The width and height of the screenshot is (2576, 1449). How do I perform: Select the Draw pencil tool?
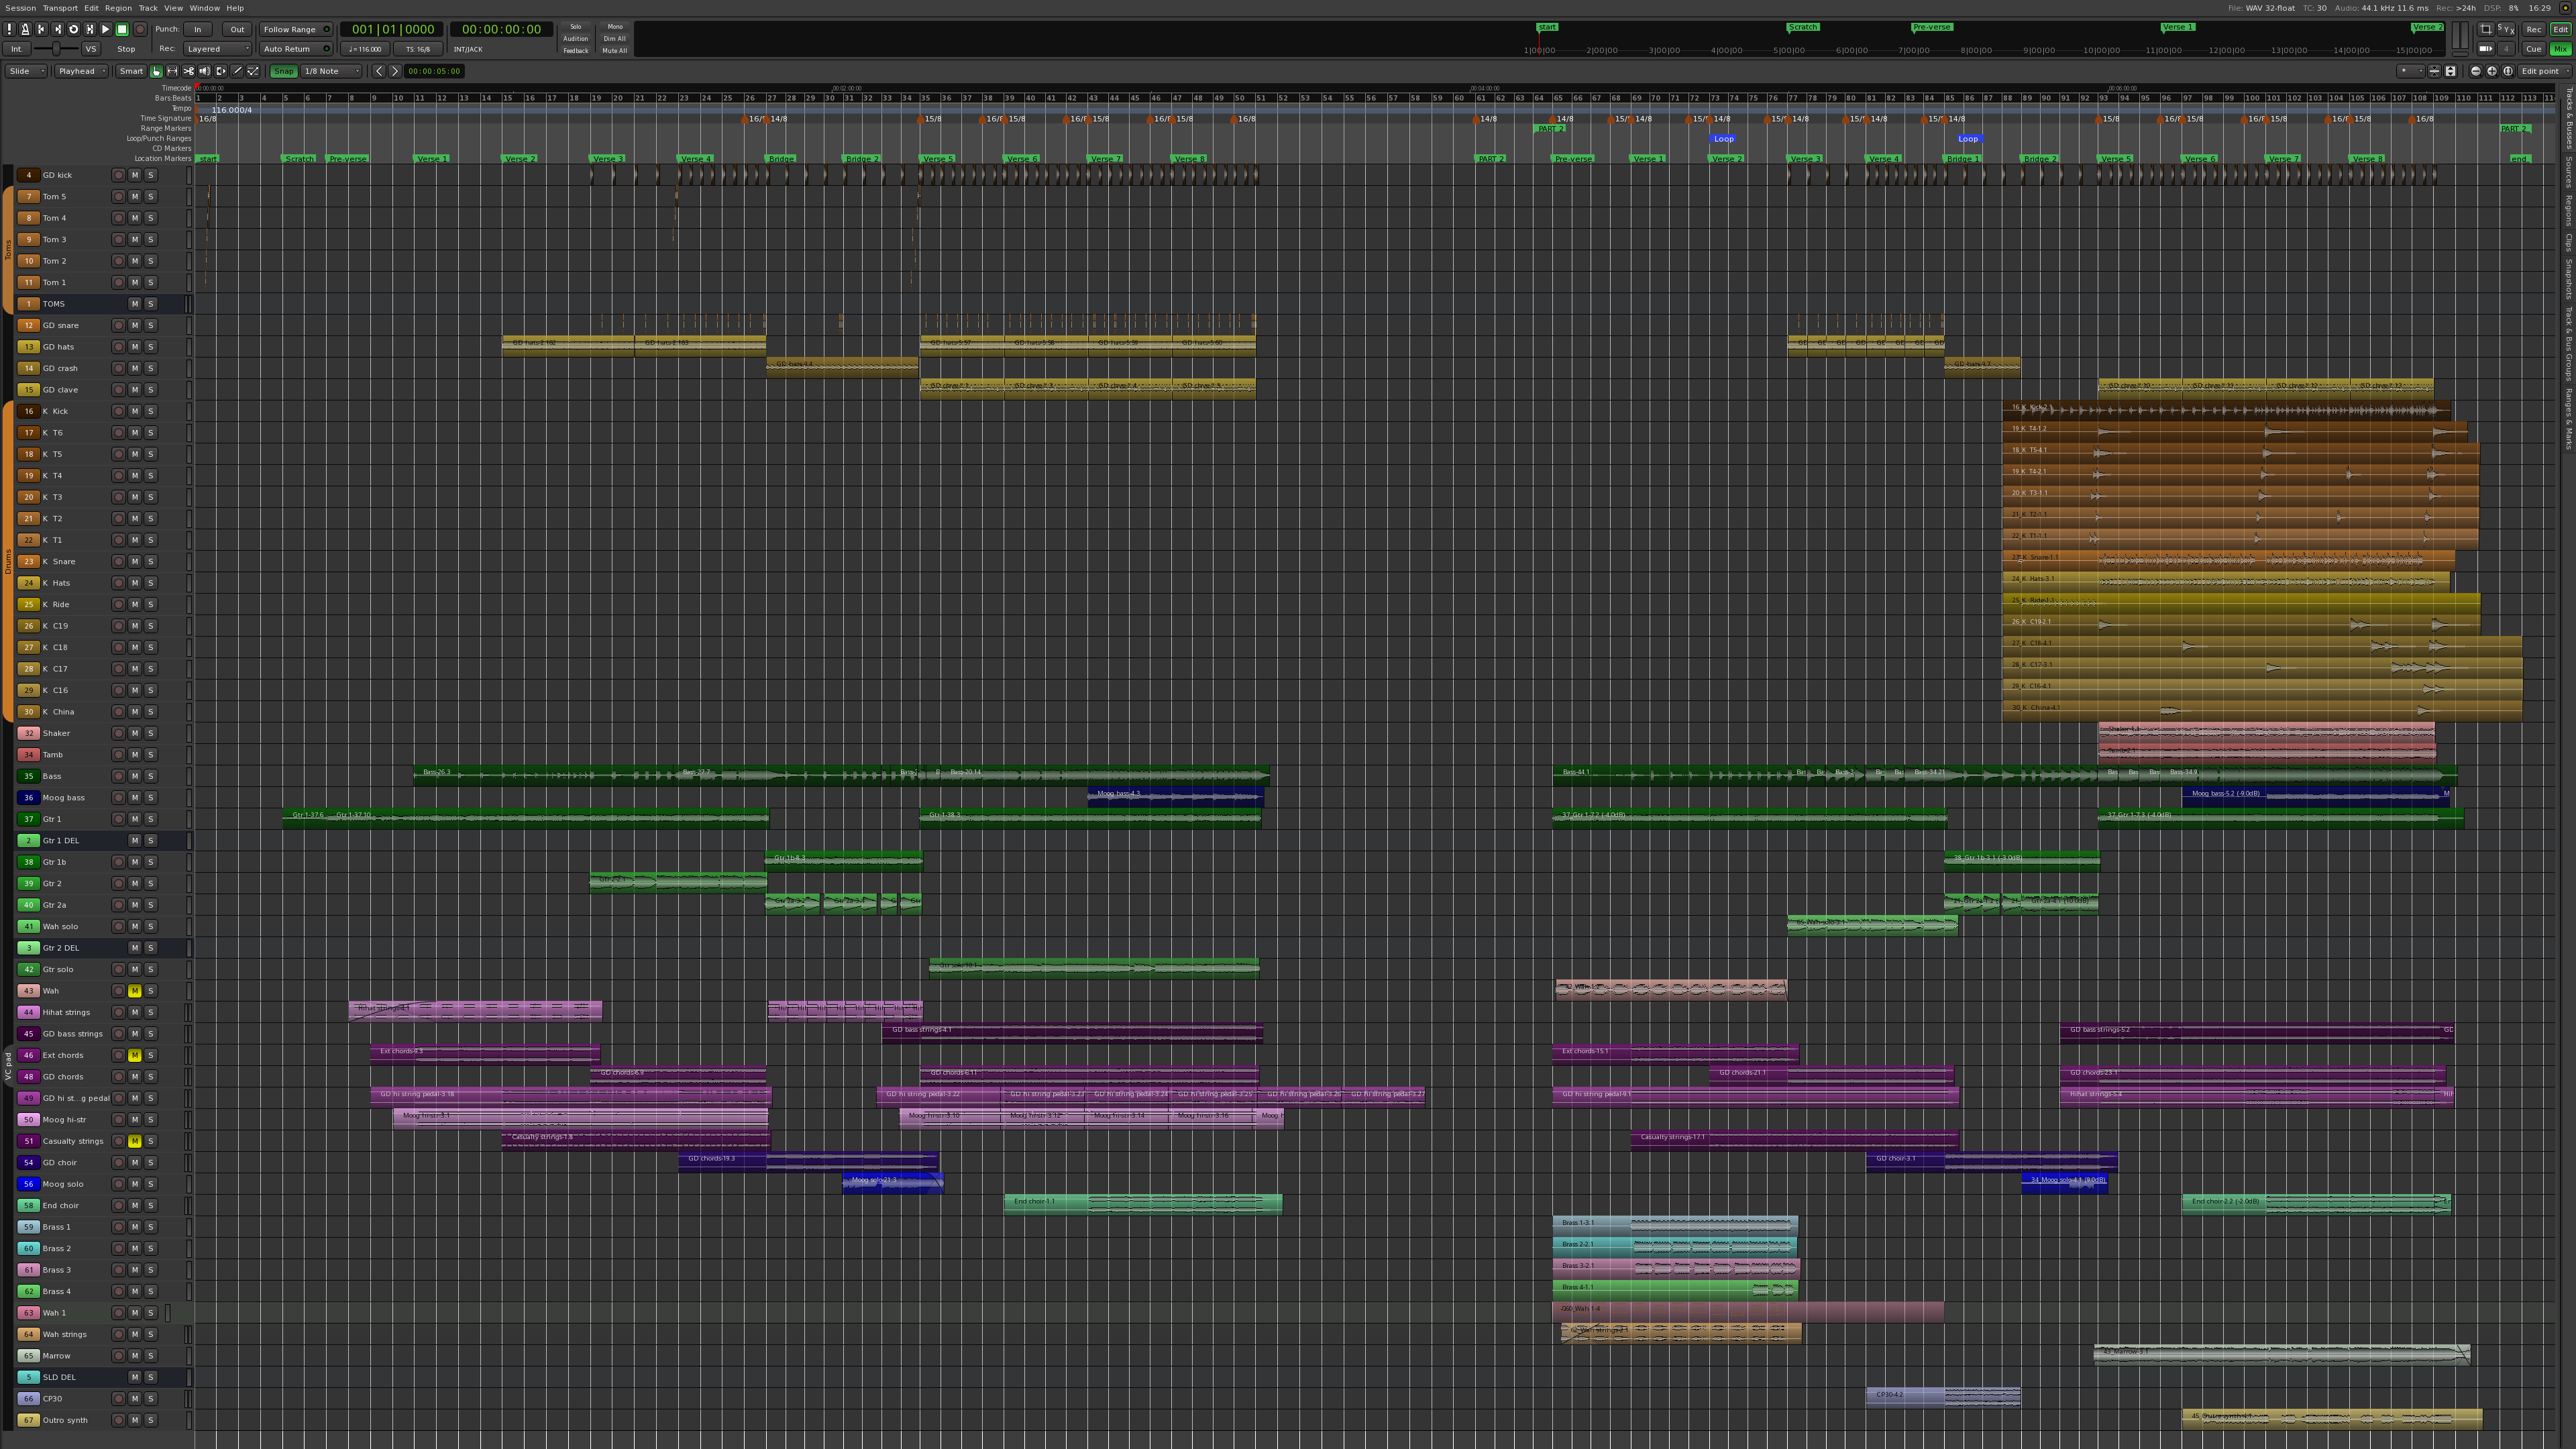click(x=237, y=71)
